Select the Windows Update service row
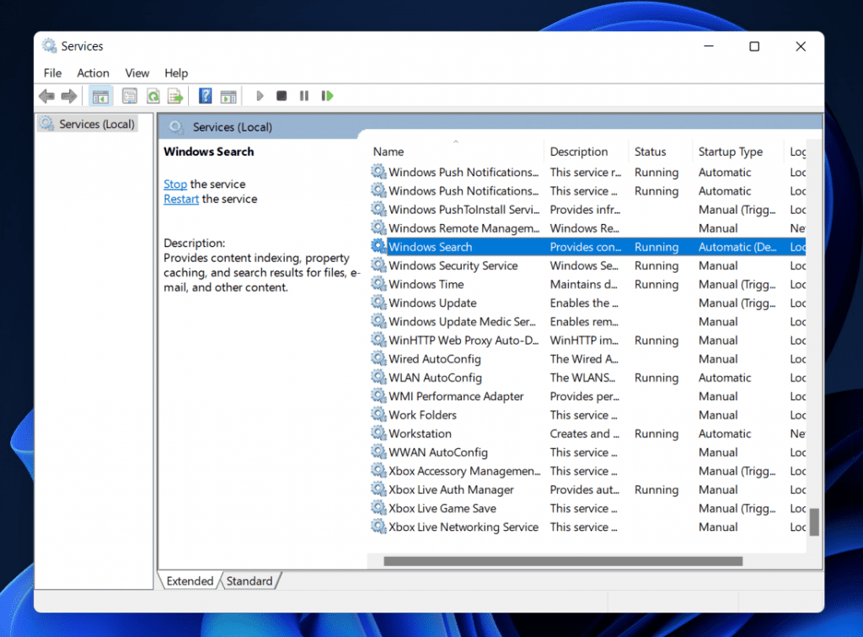863x637 pixels. point(432,302)
